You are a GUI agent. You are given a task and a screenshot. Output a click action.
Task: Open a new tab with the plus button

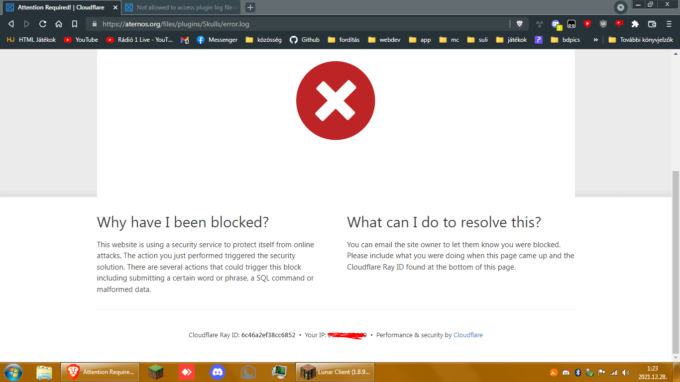[250, 7]
